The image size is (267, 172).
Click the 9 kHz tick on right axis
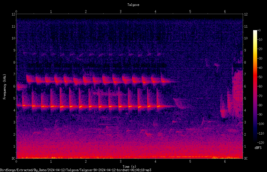(x=245, y=50)
